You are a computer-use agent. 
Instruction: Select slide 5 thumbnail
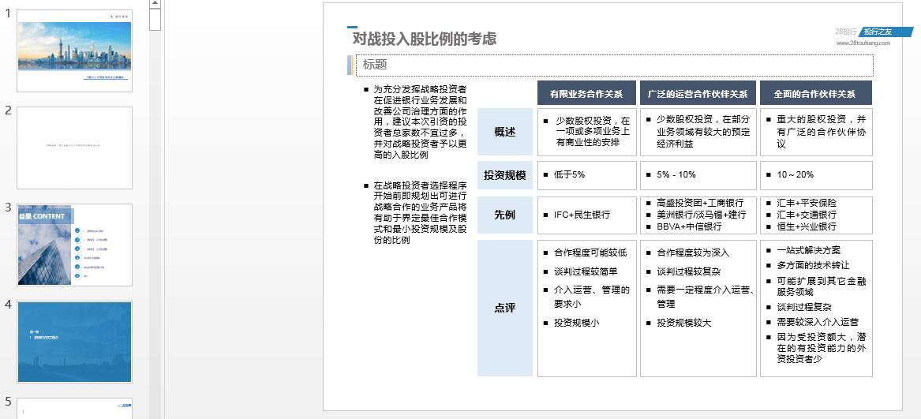pos(75,409)
